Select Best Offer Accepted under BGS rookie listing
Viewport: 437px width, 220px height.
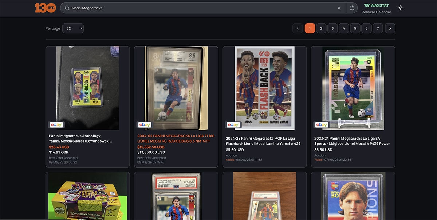click(152, 158)
